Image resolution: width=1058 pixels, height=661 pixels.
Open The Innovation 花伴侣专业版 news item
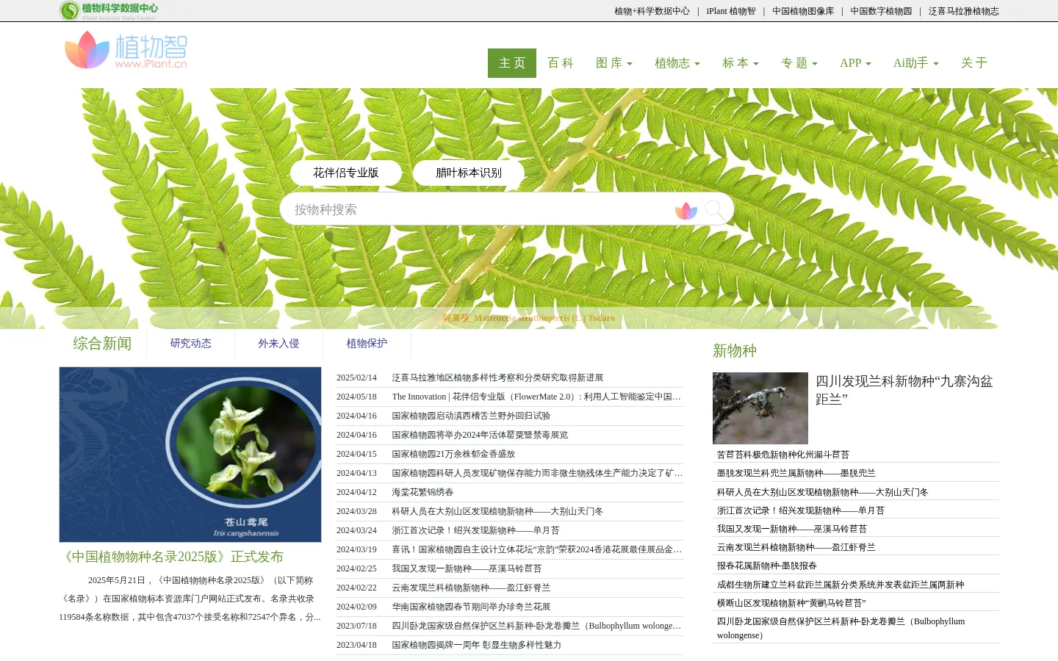(x=537, y=397)
